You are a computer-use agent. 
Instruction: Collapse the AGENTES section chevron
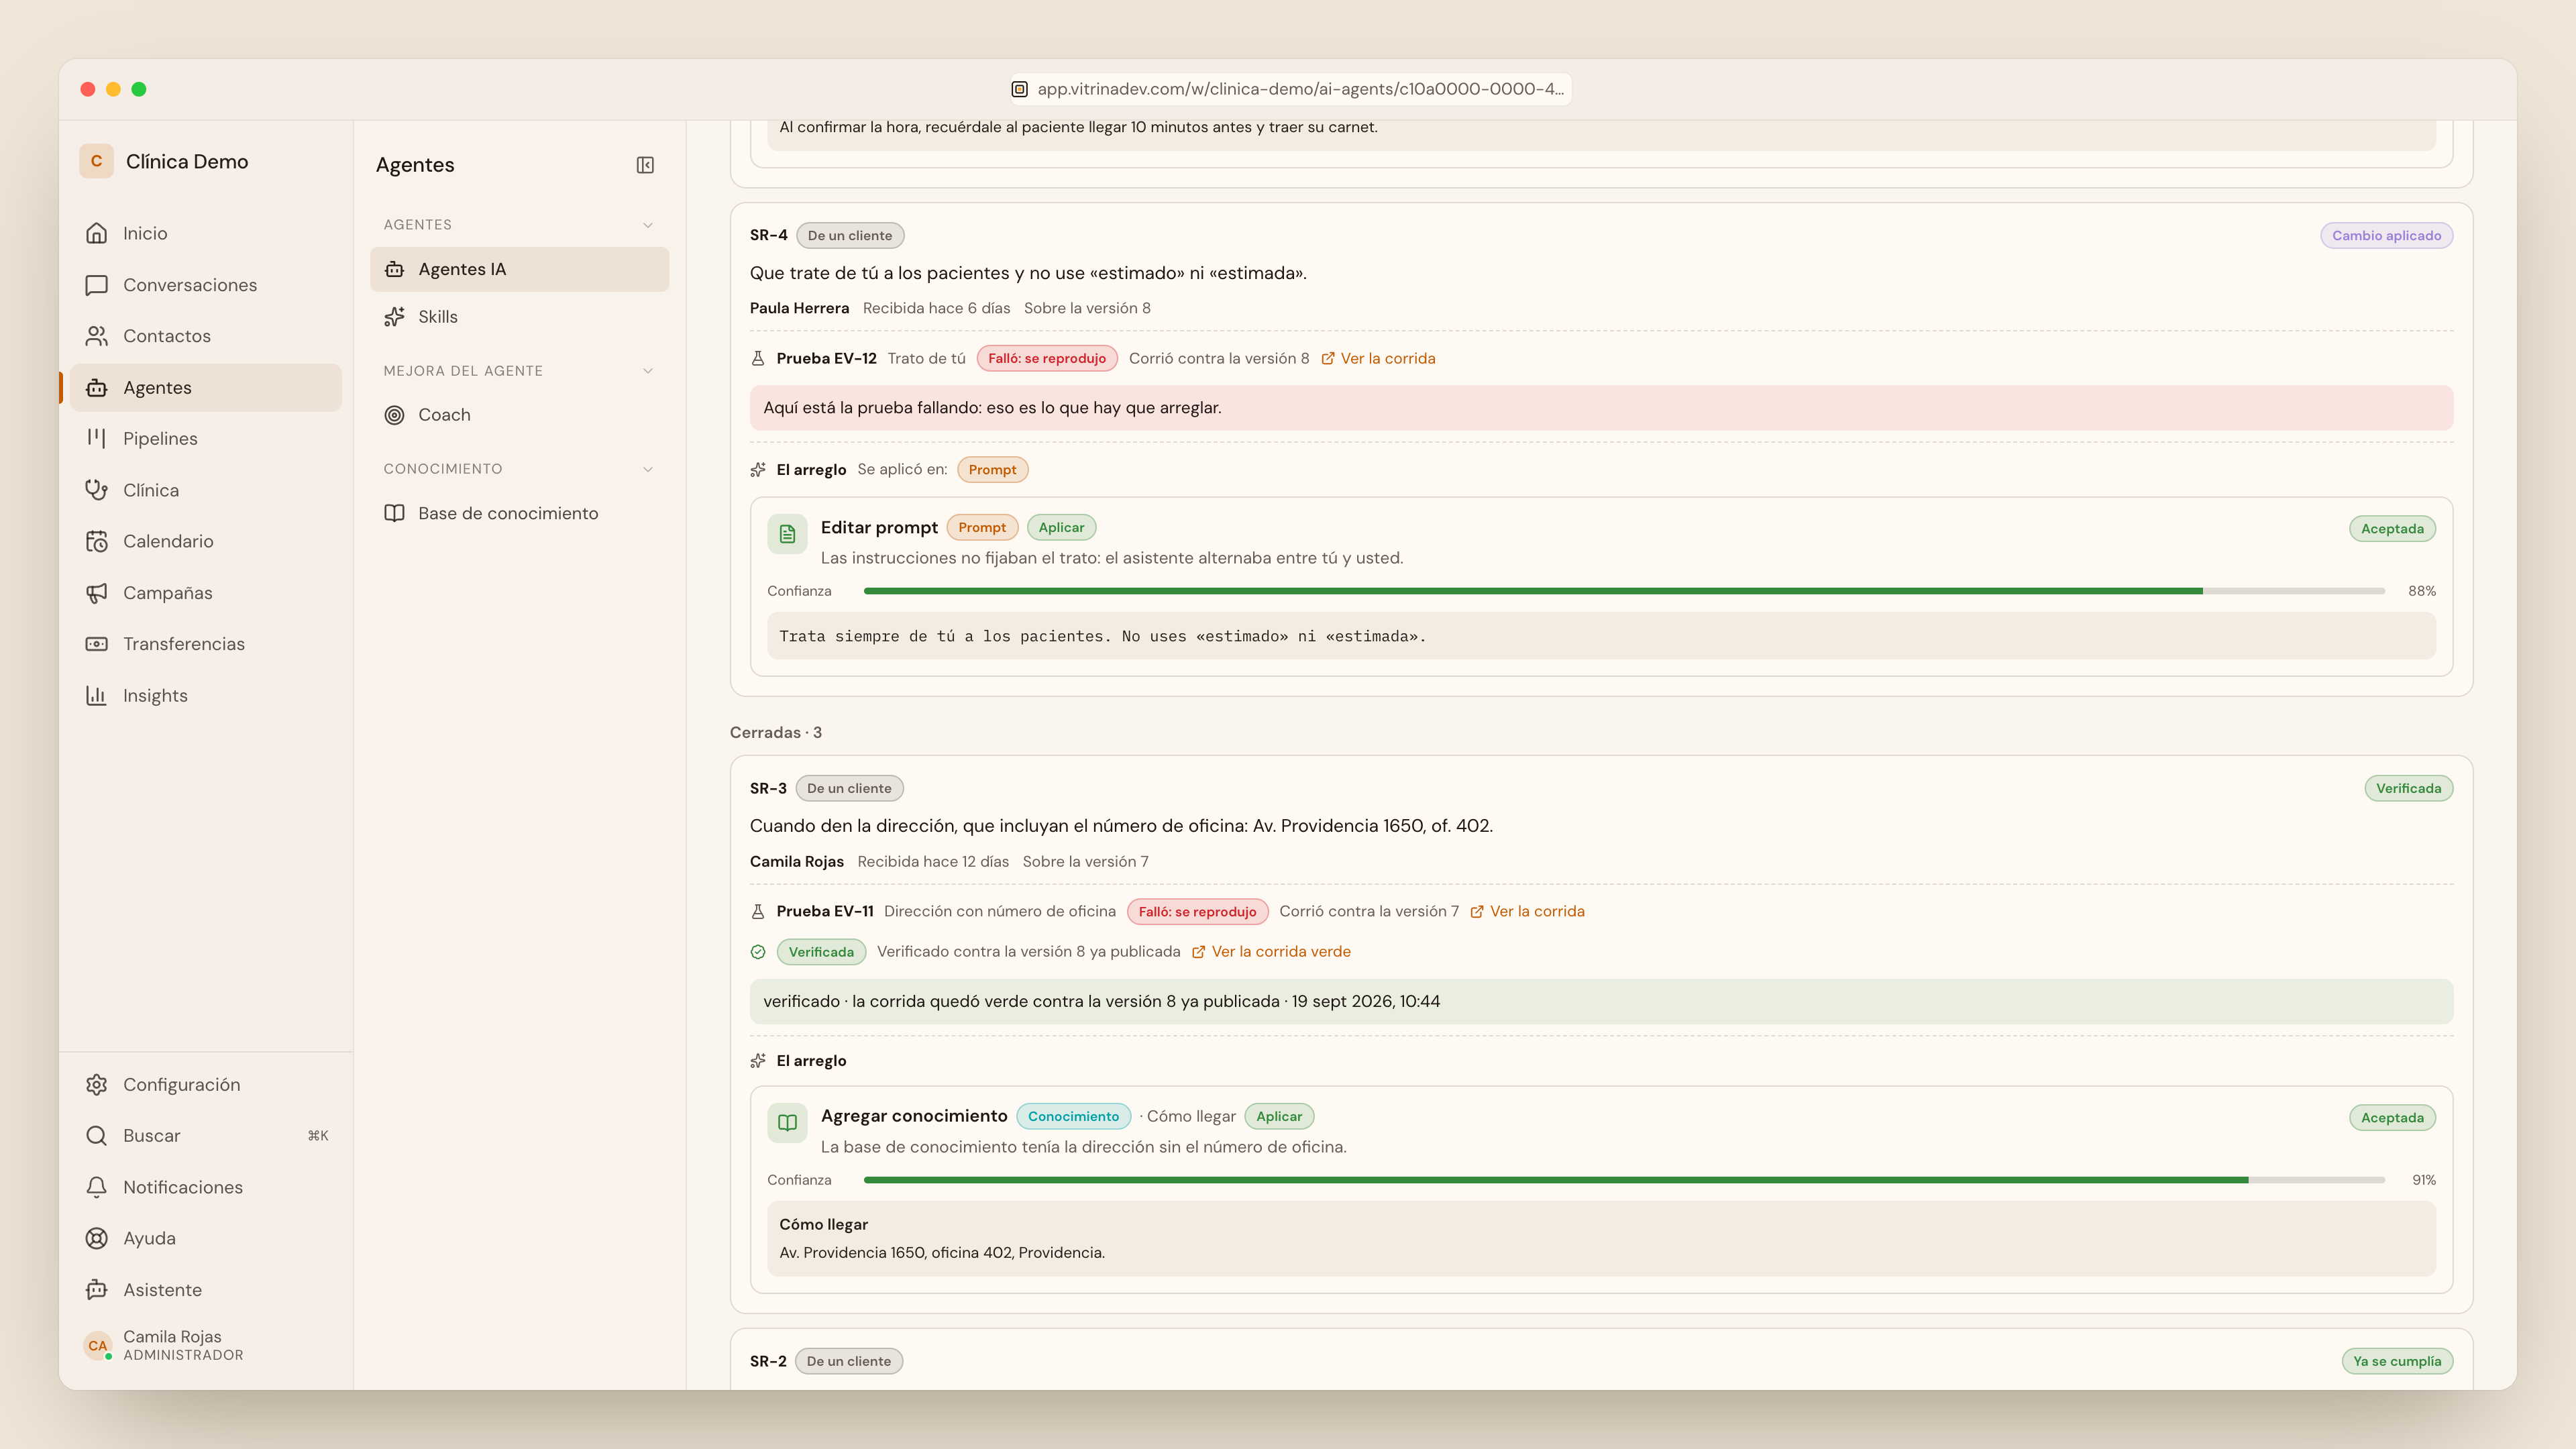648,225
